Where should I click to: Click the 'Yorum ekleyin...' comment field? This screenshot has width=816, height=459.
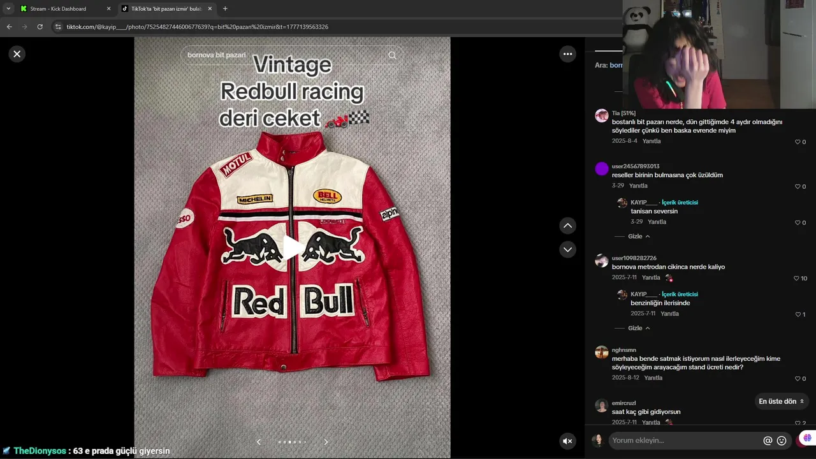(685, 441)
